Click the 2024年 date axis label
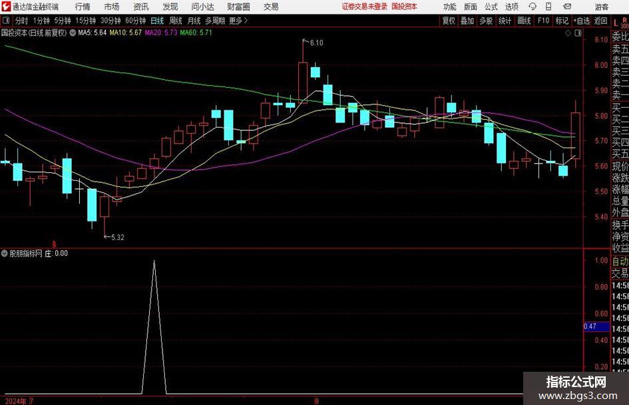629x405 pixels. pyautogui.click(x=15, y=401)
